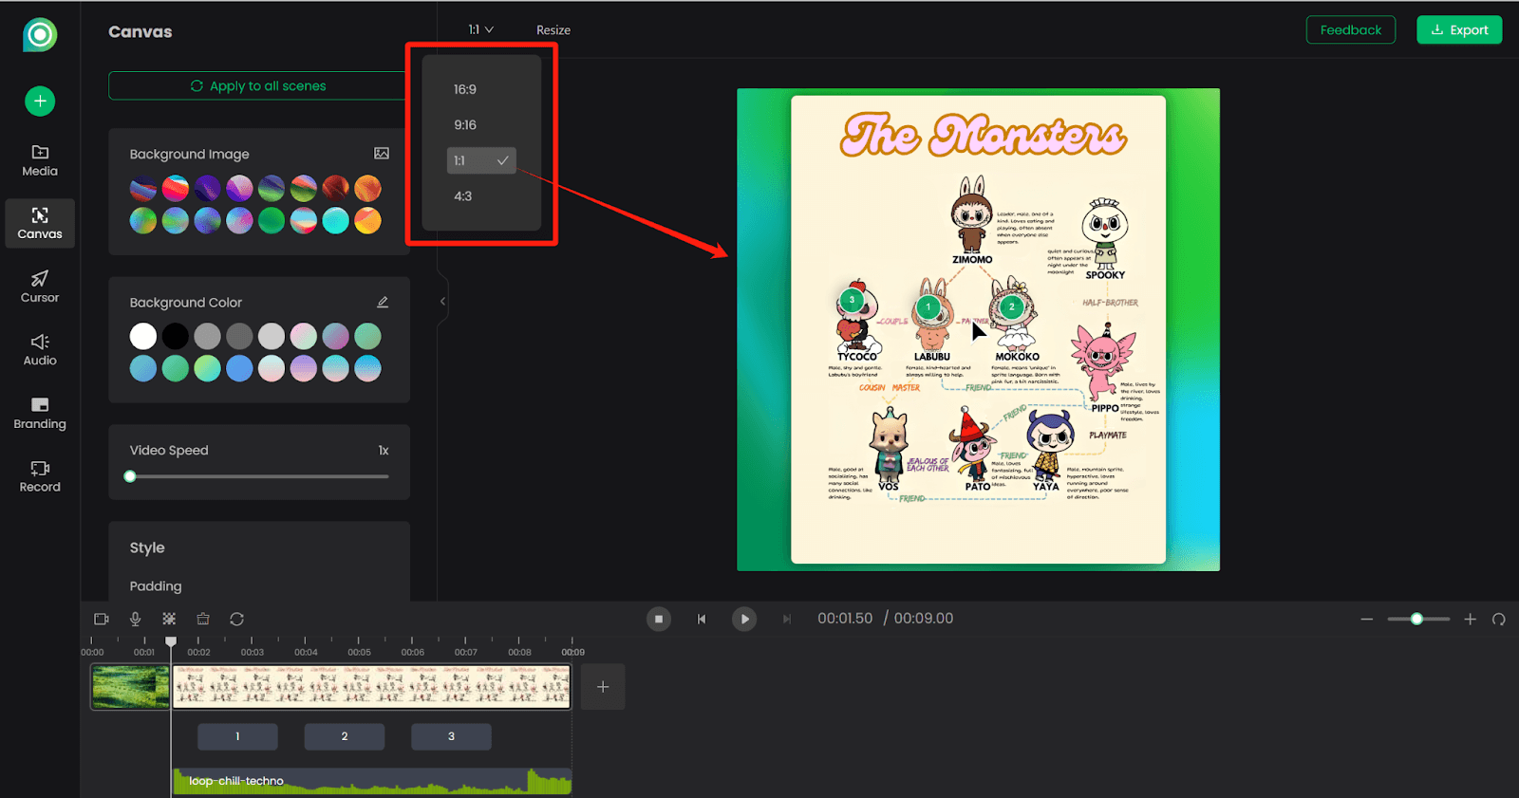The height and width of the screenshot is (798, 1519).
Task: Collapse the Canvas side panel arrow
Action: pyautogui.click(x=442, y=301)
